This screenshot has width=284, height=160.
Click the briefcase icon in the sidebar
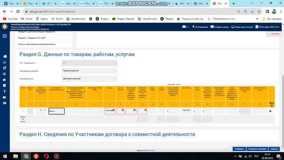click(4, 97)
